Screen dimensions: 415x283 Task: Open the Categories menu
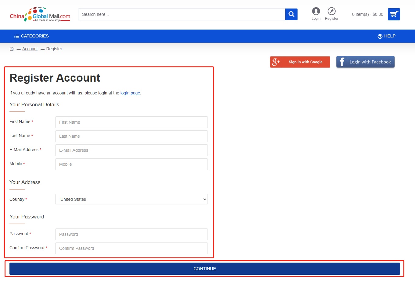click(x=31, y=36)
